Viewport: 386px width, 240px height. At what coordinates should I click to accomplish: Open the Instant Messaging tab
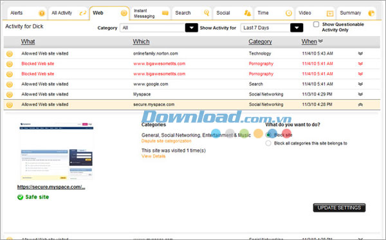151,14
